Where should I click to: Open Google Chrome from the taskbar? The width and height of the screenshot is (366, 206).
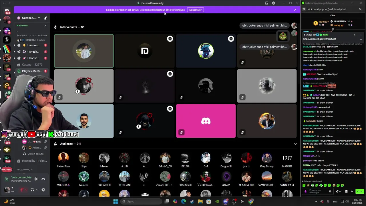tap(251, 201)
